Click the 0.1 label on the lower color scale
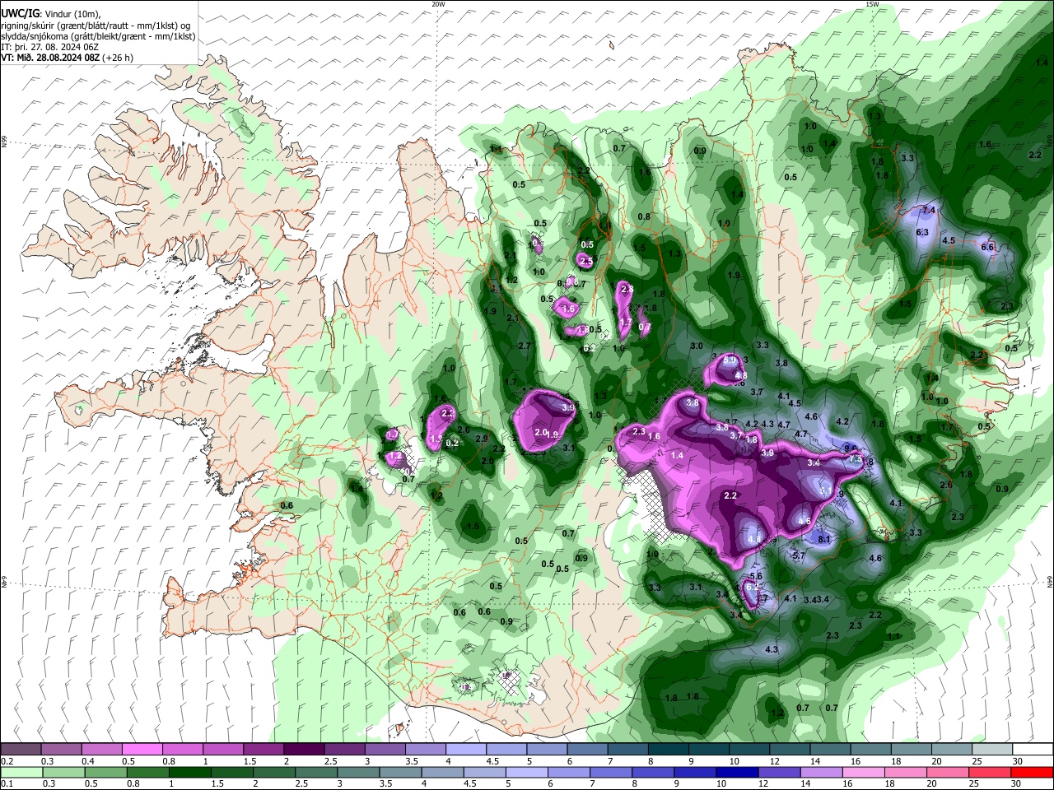 [x=7, y=784]
